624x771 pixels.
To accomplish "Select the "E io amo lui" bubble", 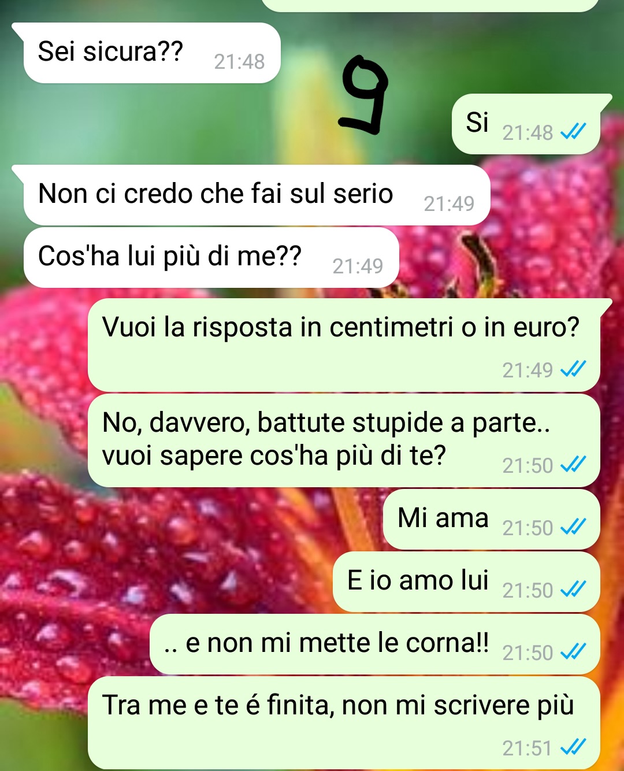I will tap(466, 581).
